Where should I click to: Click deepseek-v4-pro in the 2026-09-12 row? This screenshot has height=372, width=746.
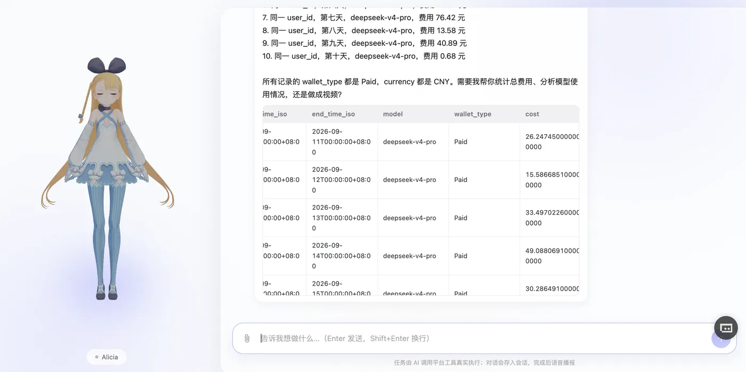tap(409, 180)
